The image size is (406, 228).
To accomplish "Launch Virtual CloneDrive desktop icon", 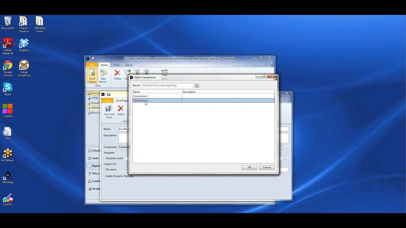I will (x=24, y=69).
